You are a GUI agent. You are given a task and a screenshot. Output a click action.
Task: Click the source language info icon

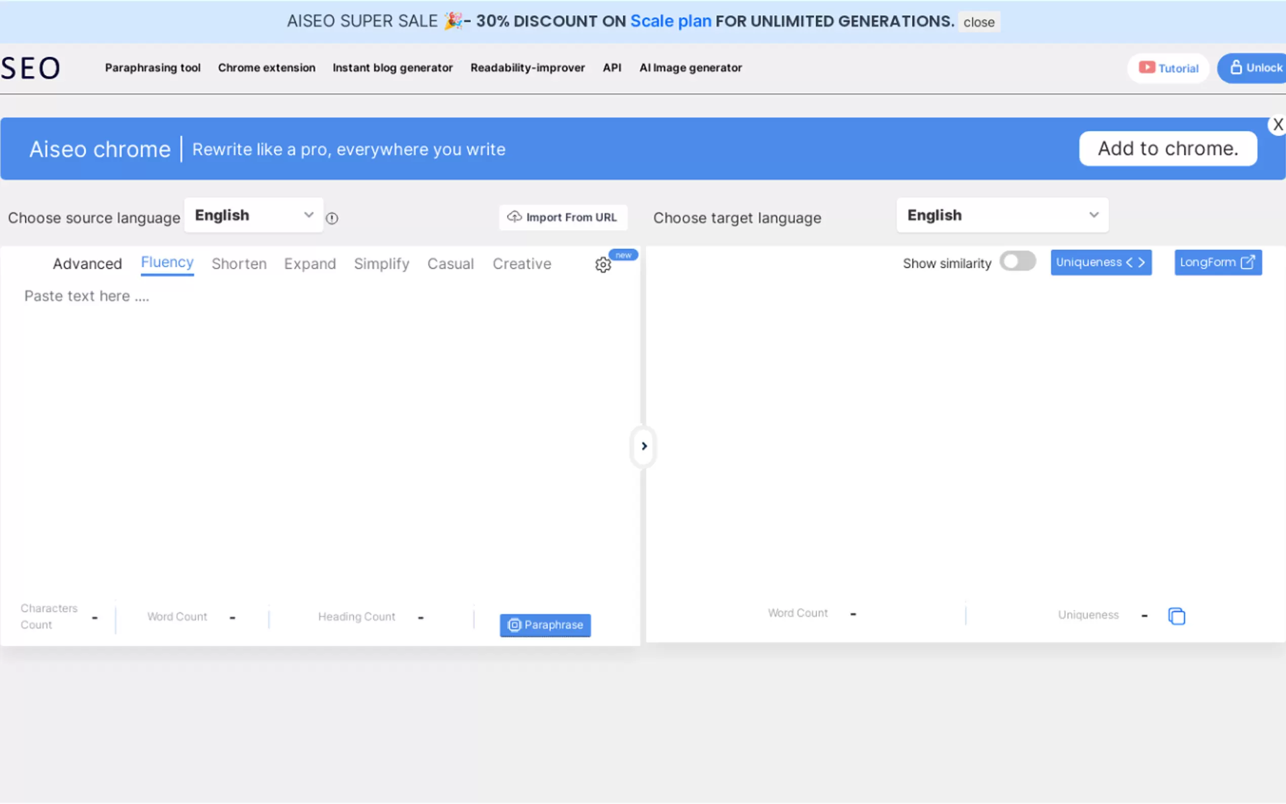pyautogui.click(x=332, y=218)
